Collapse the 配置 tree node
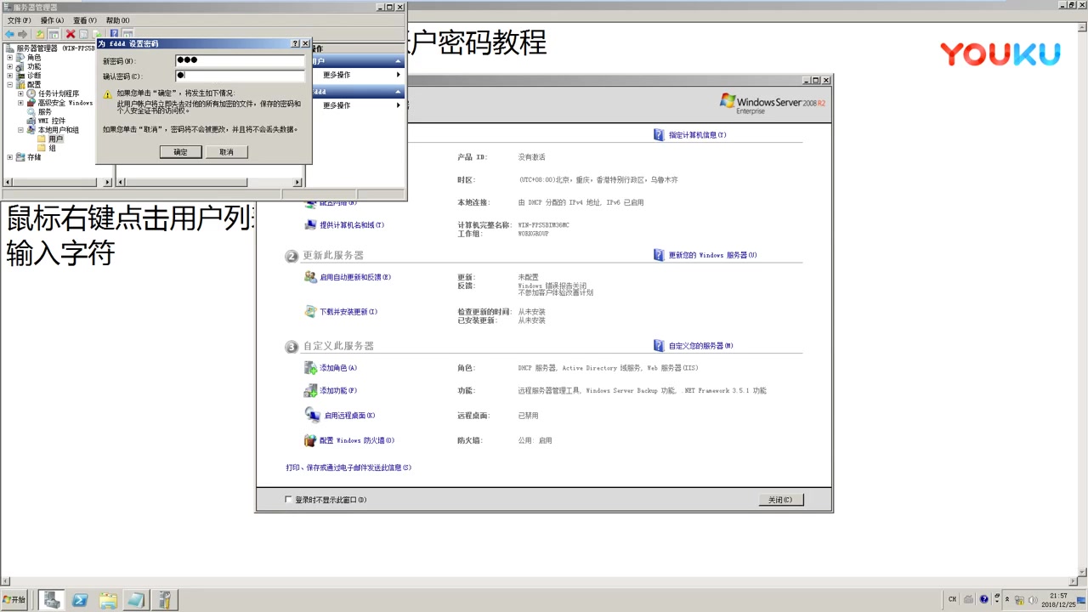 click(x=10, y=85)
